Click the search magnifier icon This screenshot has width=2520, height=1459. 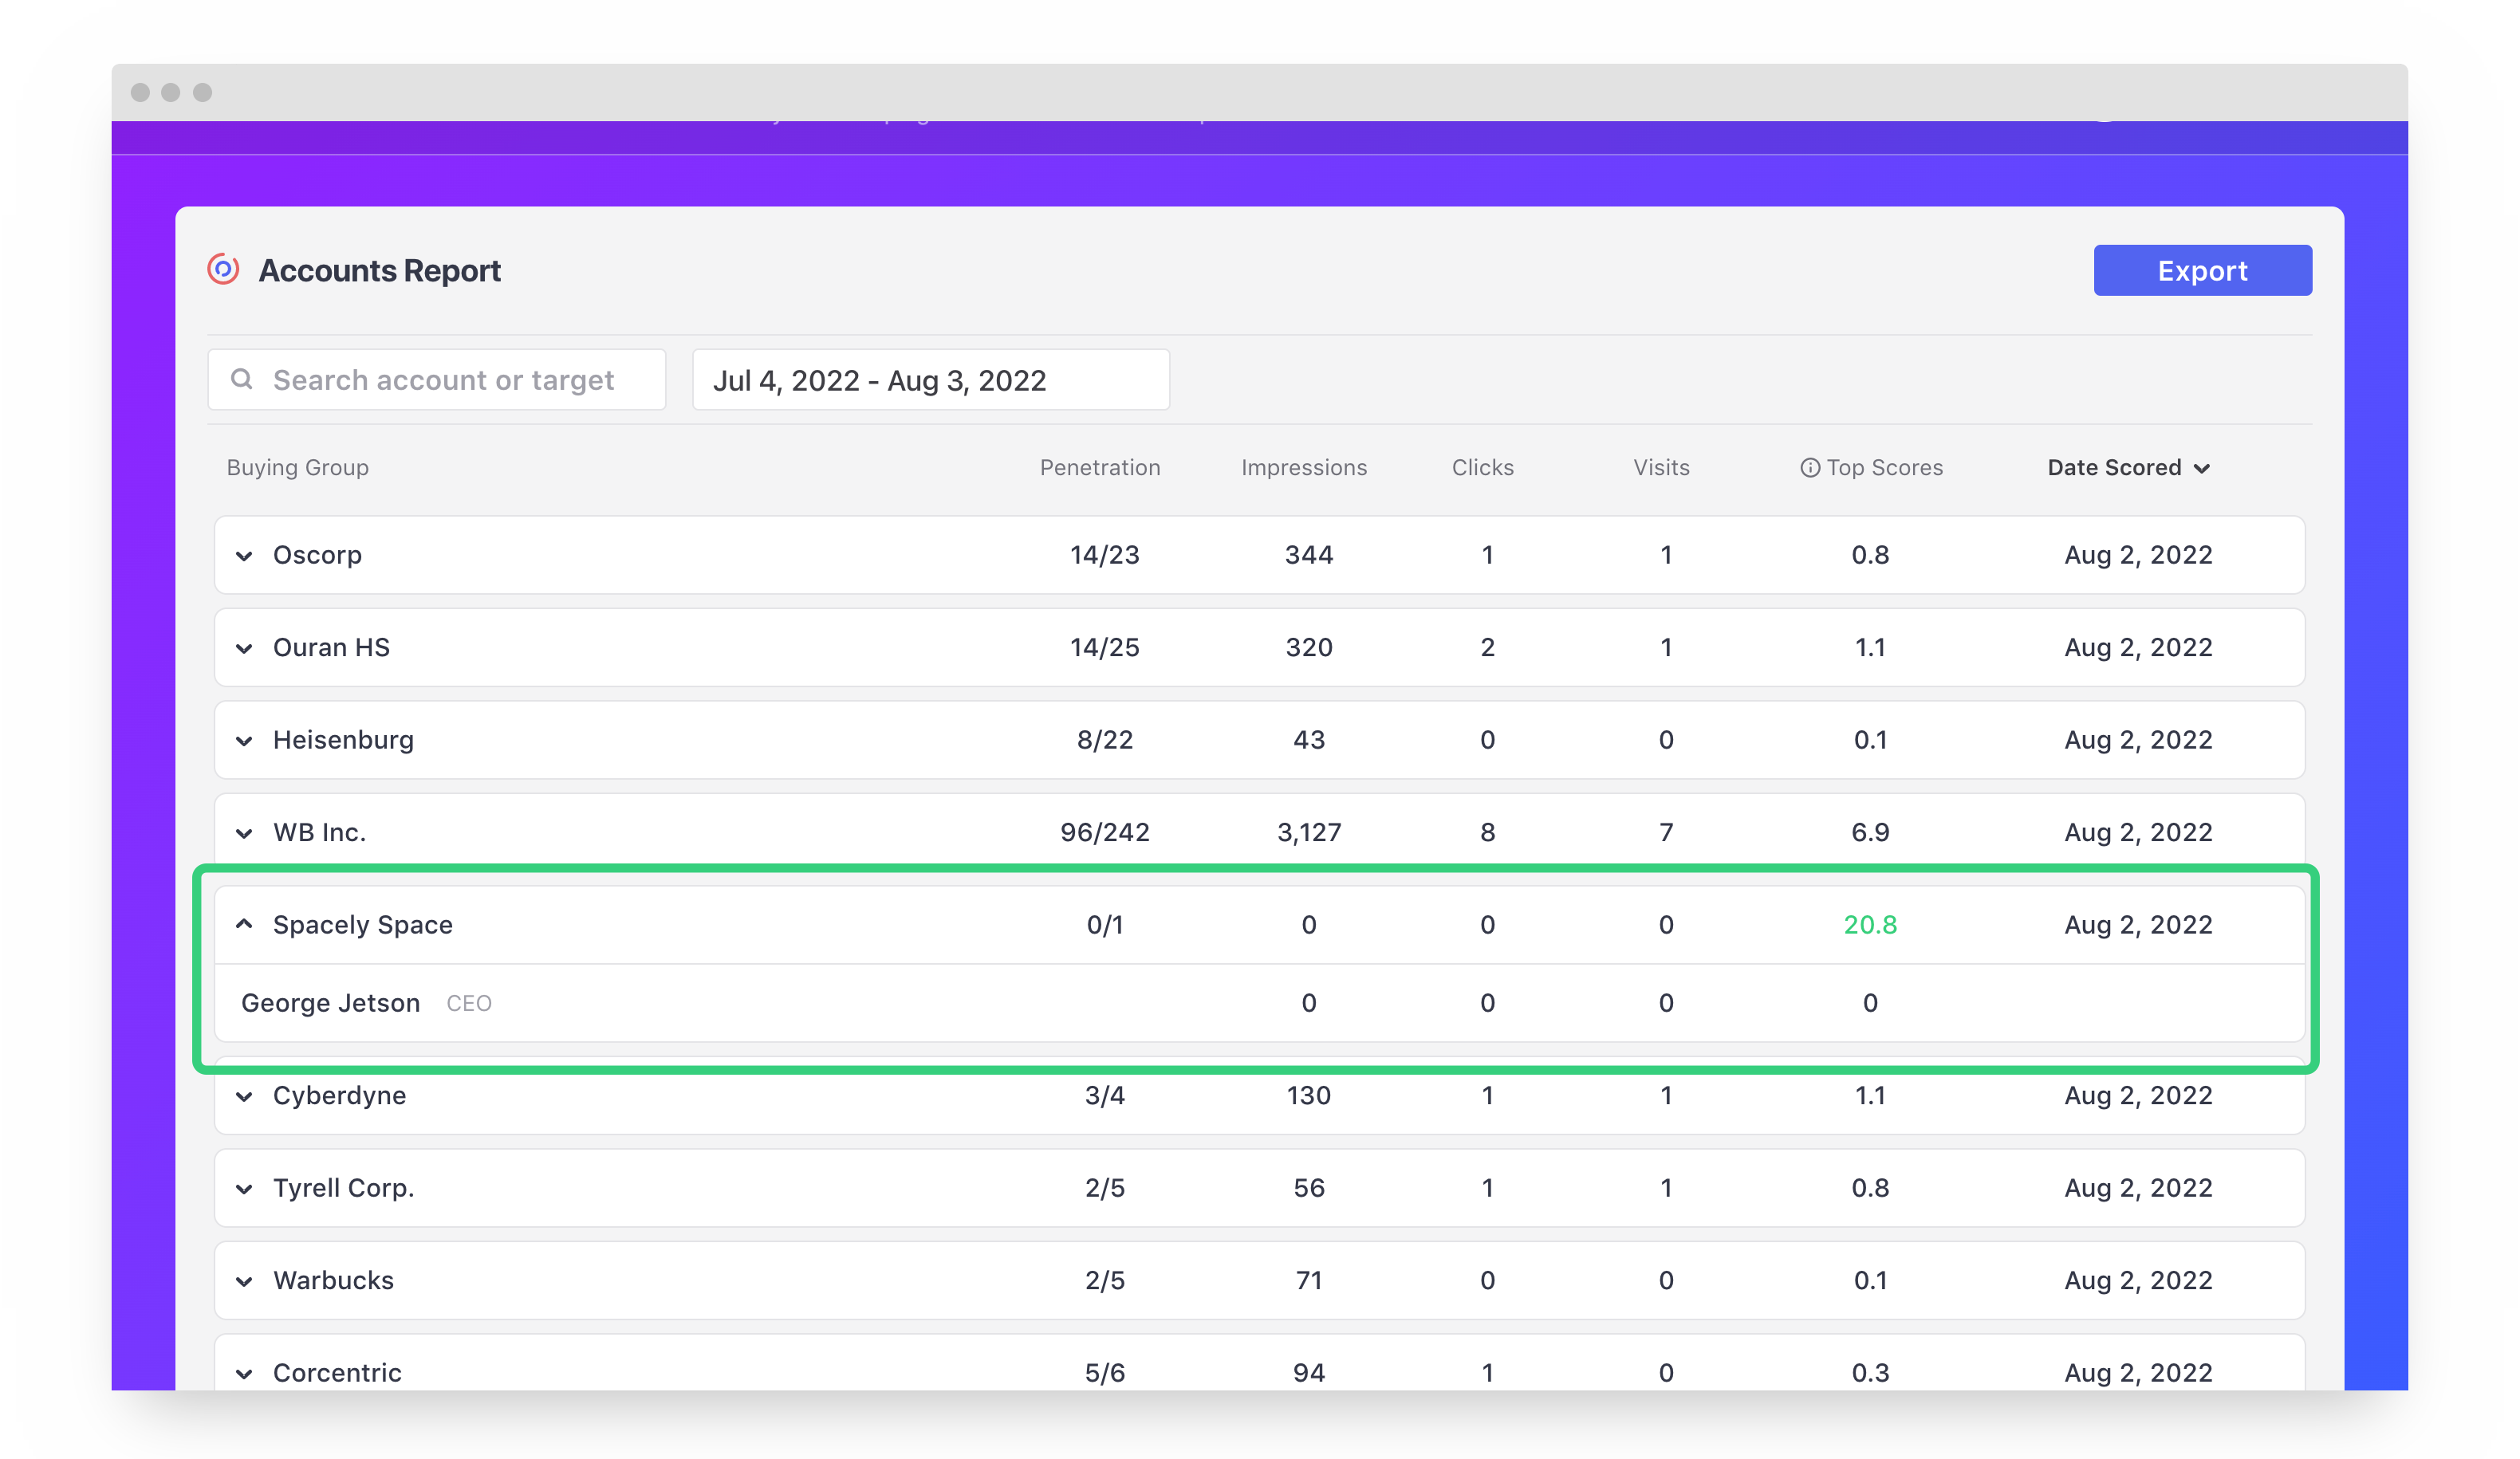pos(241,379)
